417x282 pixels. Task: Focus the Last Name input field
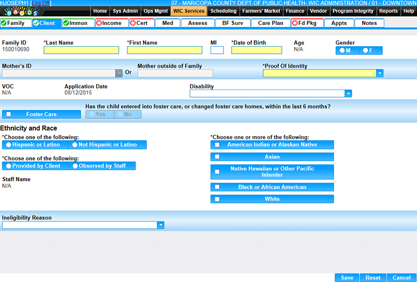81,50
